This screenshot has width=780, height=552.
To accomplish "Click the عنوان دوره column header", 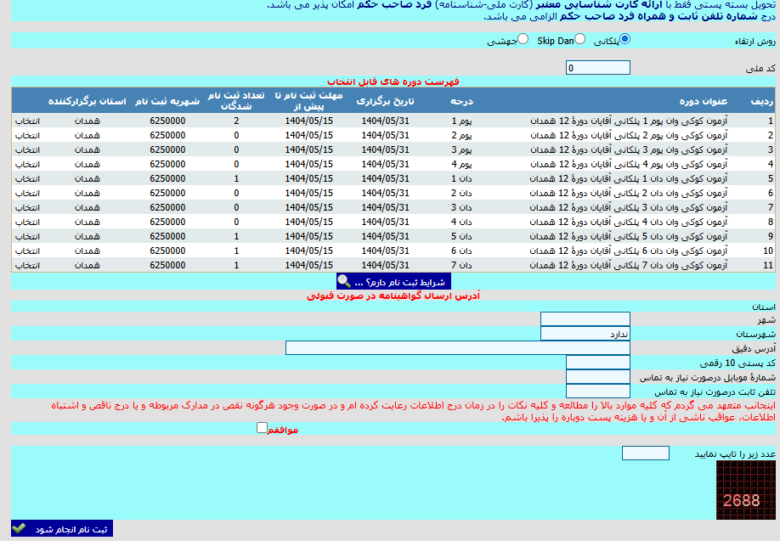I will click(x=704, y=101).
